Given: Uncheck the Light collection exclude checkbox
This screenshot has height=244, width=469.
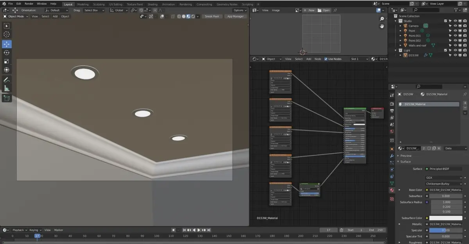Looking at the screenshot, I should (x=445, y=50).
